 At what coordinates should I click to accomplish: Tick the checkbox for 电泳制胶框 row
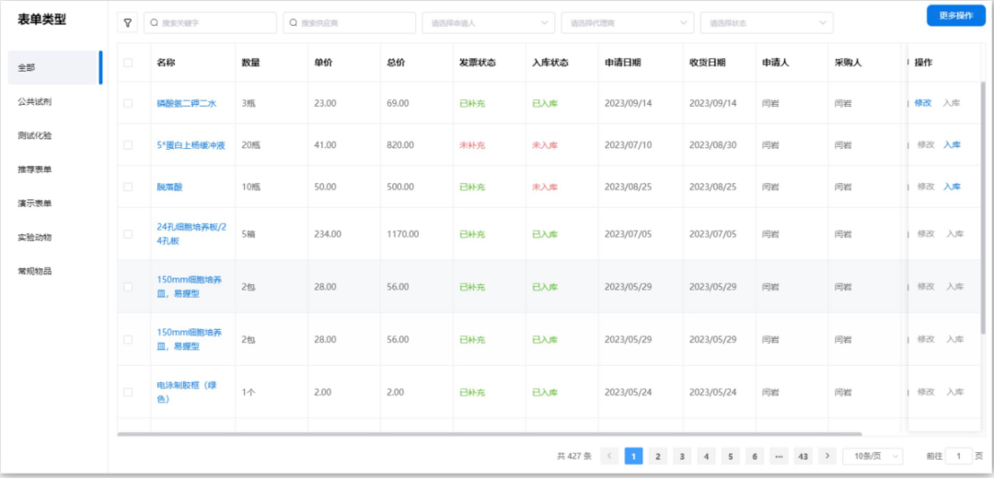coord(128,392)
